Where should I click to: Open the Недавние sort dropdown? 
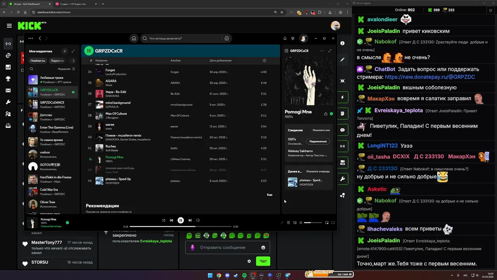(66, 69)
